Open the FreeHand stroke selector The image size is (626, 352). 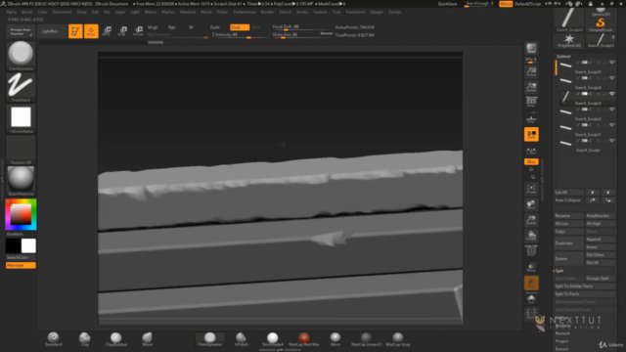[x=21, y=87]
